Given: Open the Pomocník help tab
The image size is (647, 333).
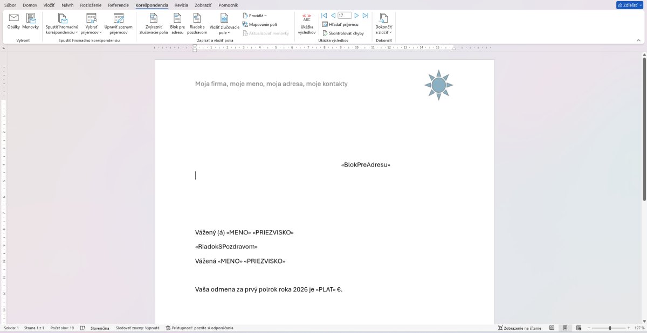Looking at the screenshot, I should pyautogui.click(x=228, y=5).
